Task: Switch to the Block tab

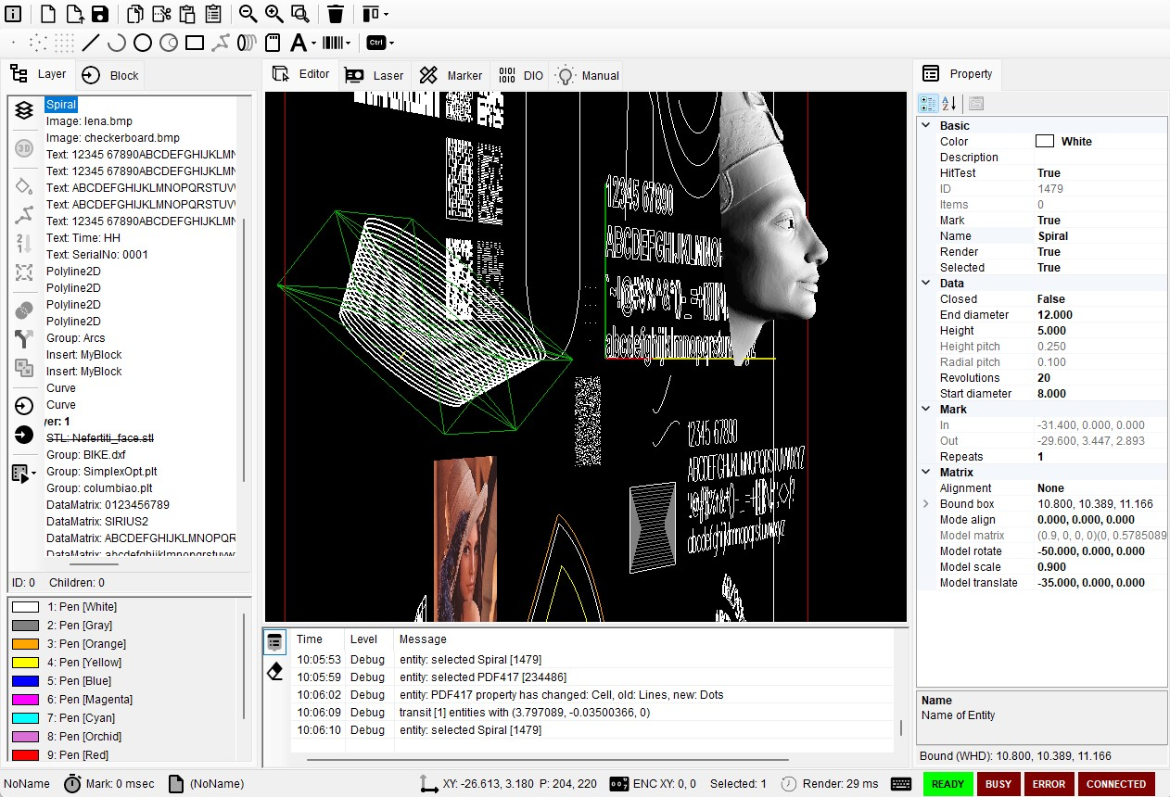Action: click(x=110, y=76)
